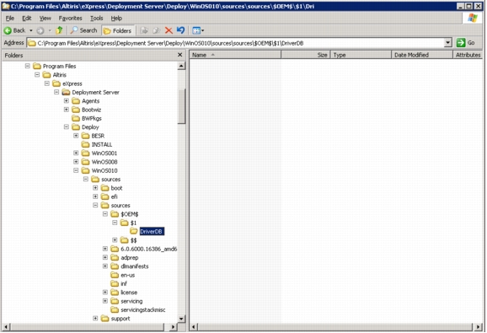Click the Copy To toolbar icon
Screen dimensions: 487x333
point(156,30)
